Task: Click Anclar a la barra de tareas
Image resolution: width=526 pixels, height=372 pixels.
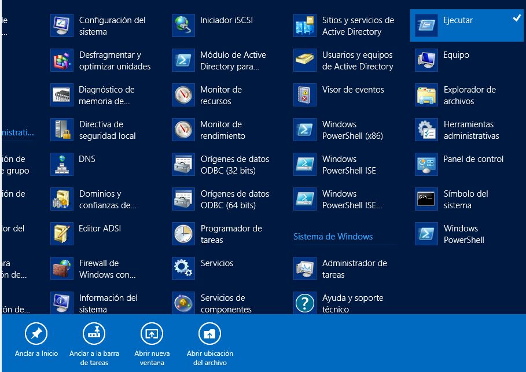Action: [x=93, y=341]
